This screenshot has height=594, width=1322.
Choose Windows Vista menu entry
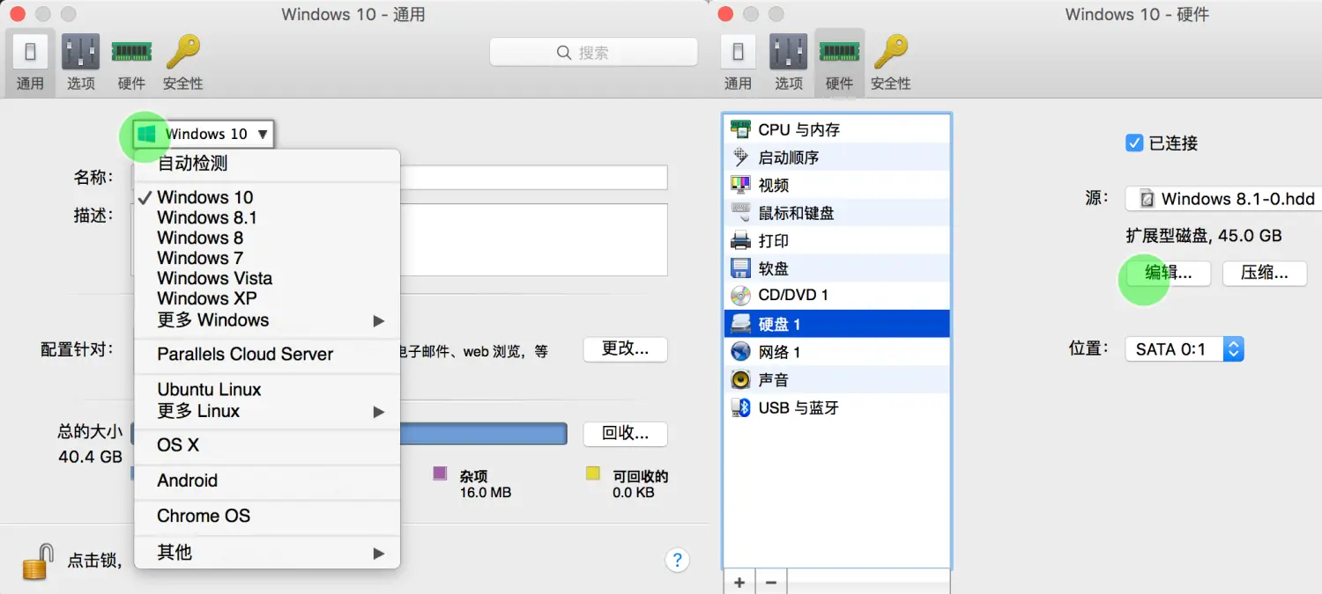point(267,278)
